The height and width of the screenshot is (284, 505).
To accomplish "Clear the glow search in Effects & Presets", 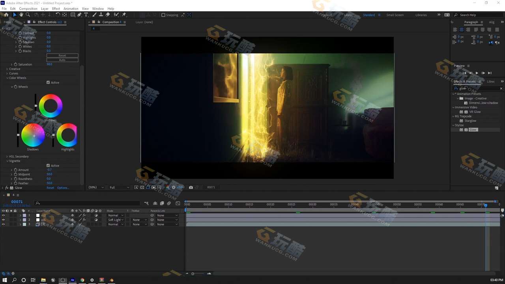I will tap(501, 88).
